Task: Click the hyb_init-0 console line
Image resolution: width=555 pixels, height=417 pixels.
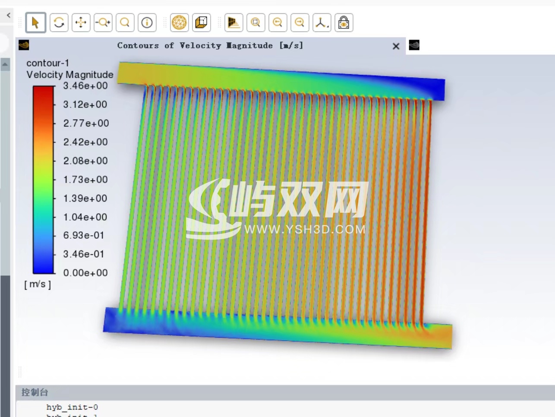Action: (x=72, y=407)
